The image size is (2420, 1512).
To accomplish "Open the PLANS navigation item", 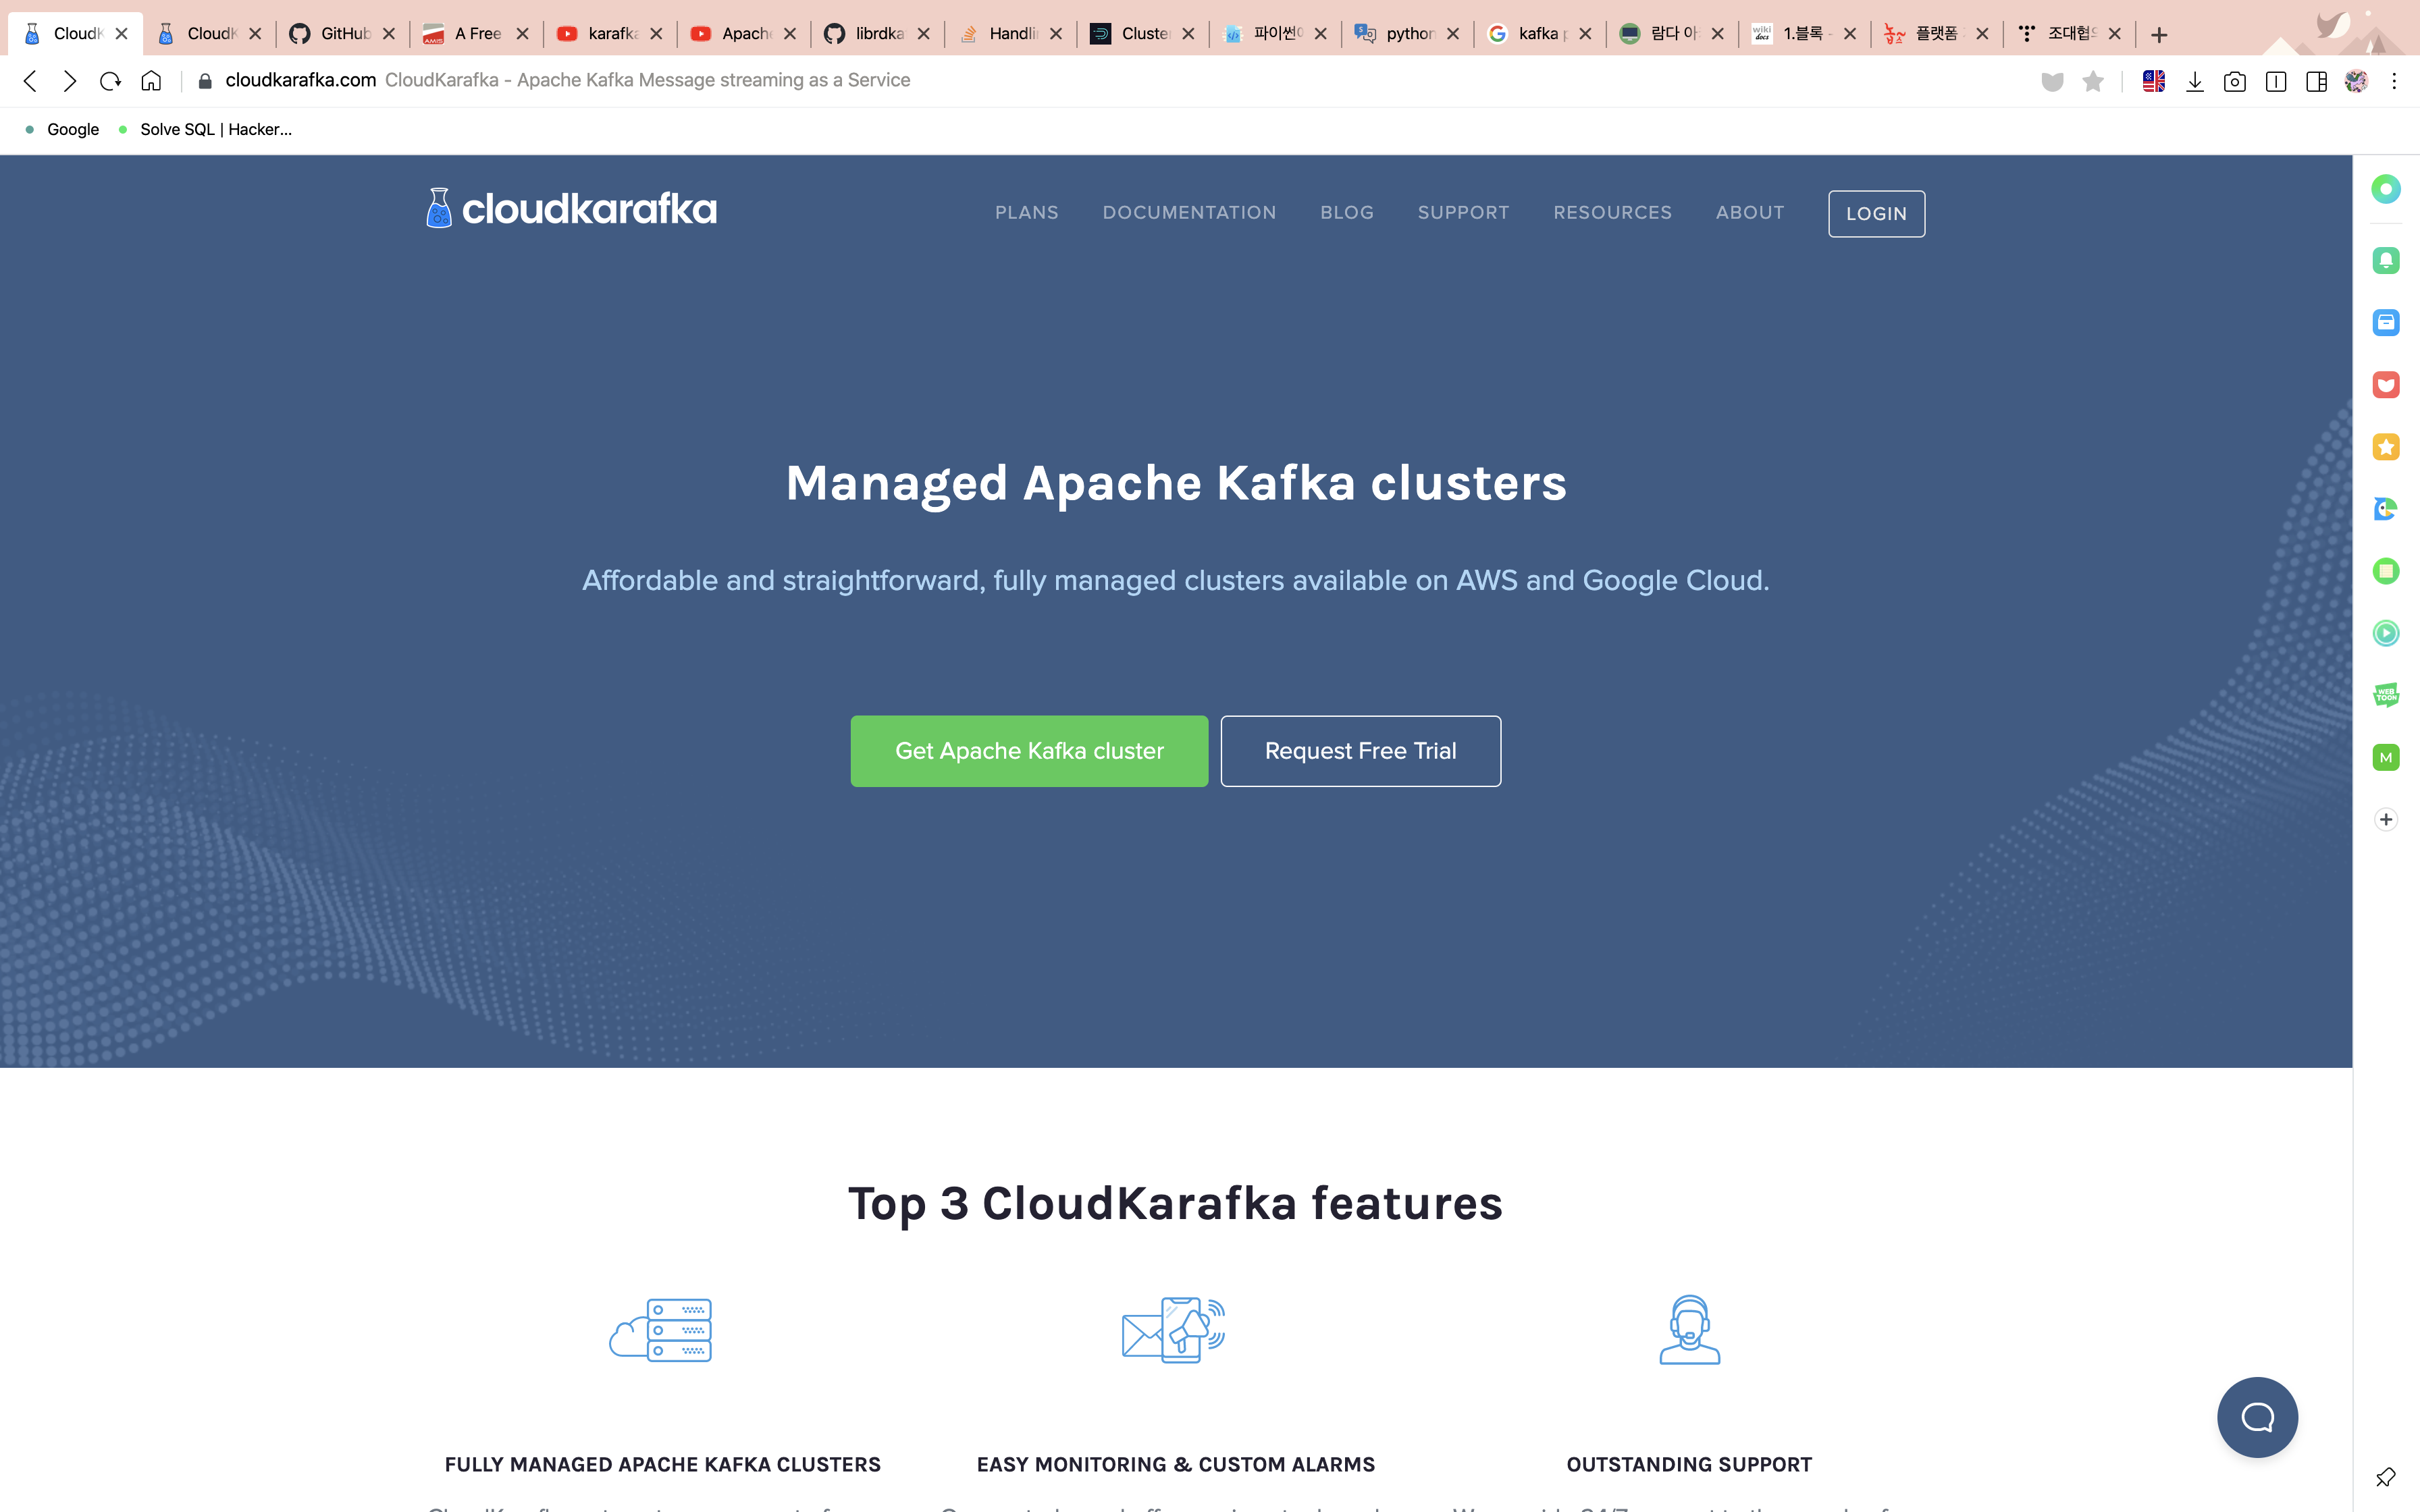I will pyautogui.click(x=1026, y=213).
